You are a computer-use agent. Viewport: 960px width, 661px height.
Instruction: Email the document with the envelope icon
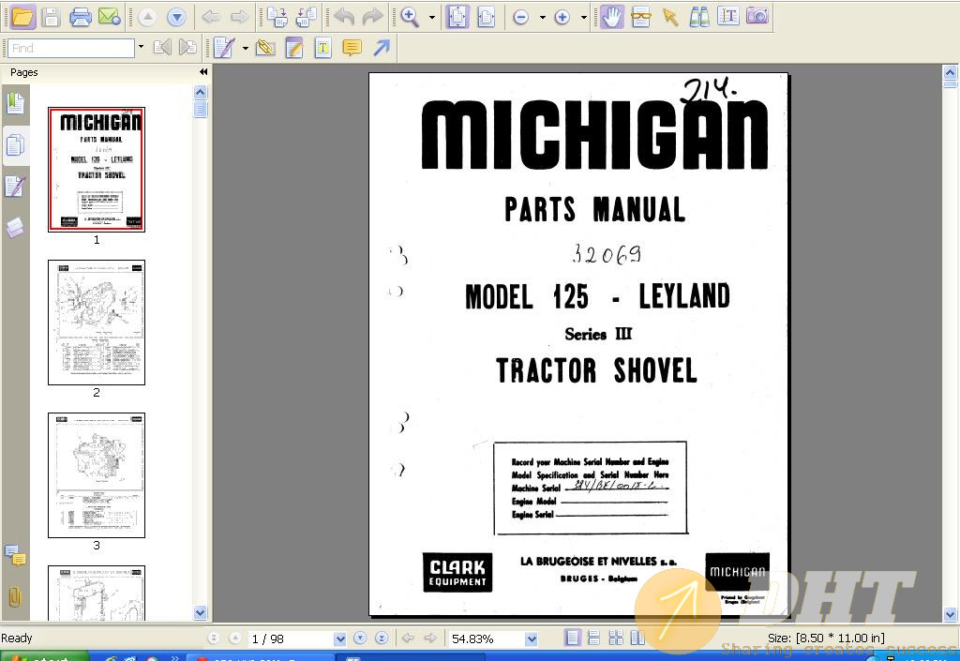110,17
